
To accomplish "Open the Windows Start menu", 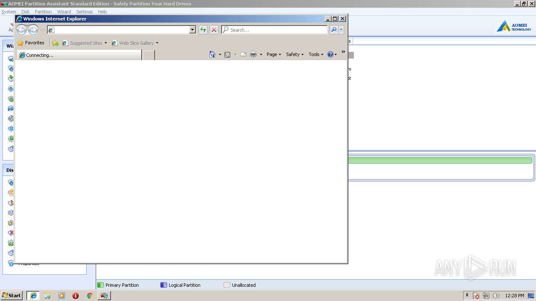I will pyautogui.click(x=12, y=296).
